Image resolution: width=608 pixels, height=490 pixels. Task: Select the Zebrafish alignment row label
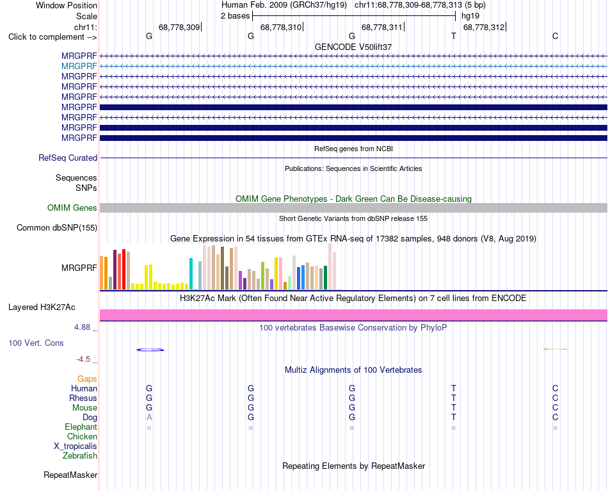[x=80, y=456]
